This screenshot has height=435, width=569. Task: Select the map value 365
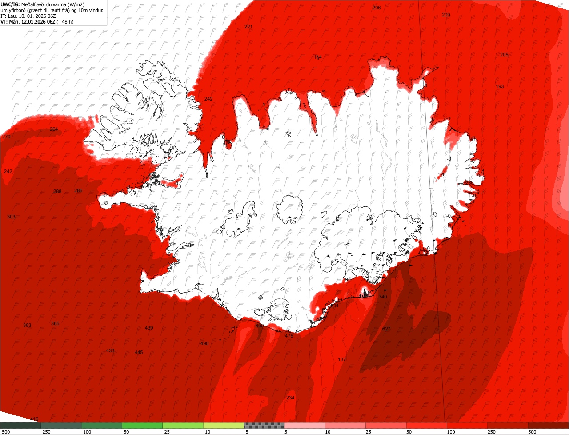pos(55,323)
